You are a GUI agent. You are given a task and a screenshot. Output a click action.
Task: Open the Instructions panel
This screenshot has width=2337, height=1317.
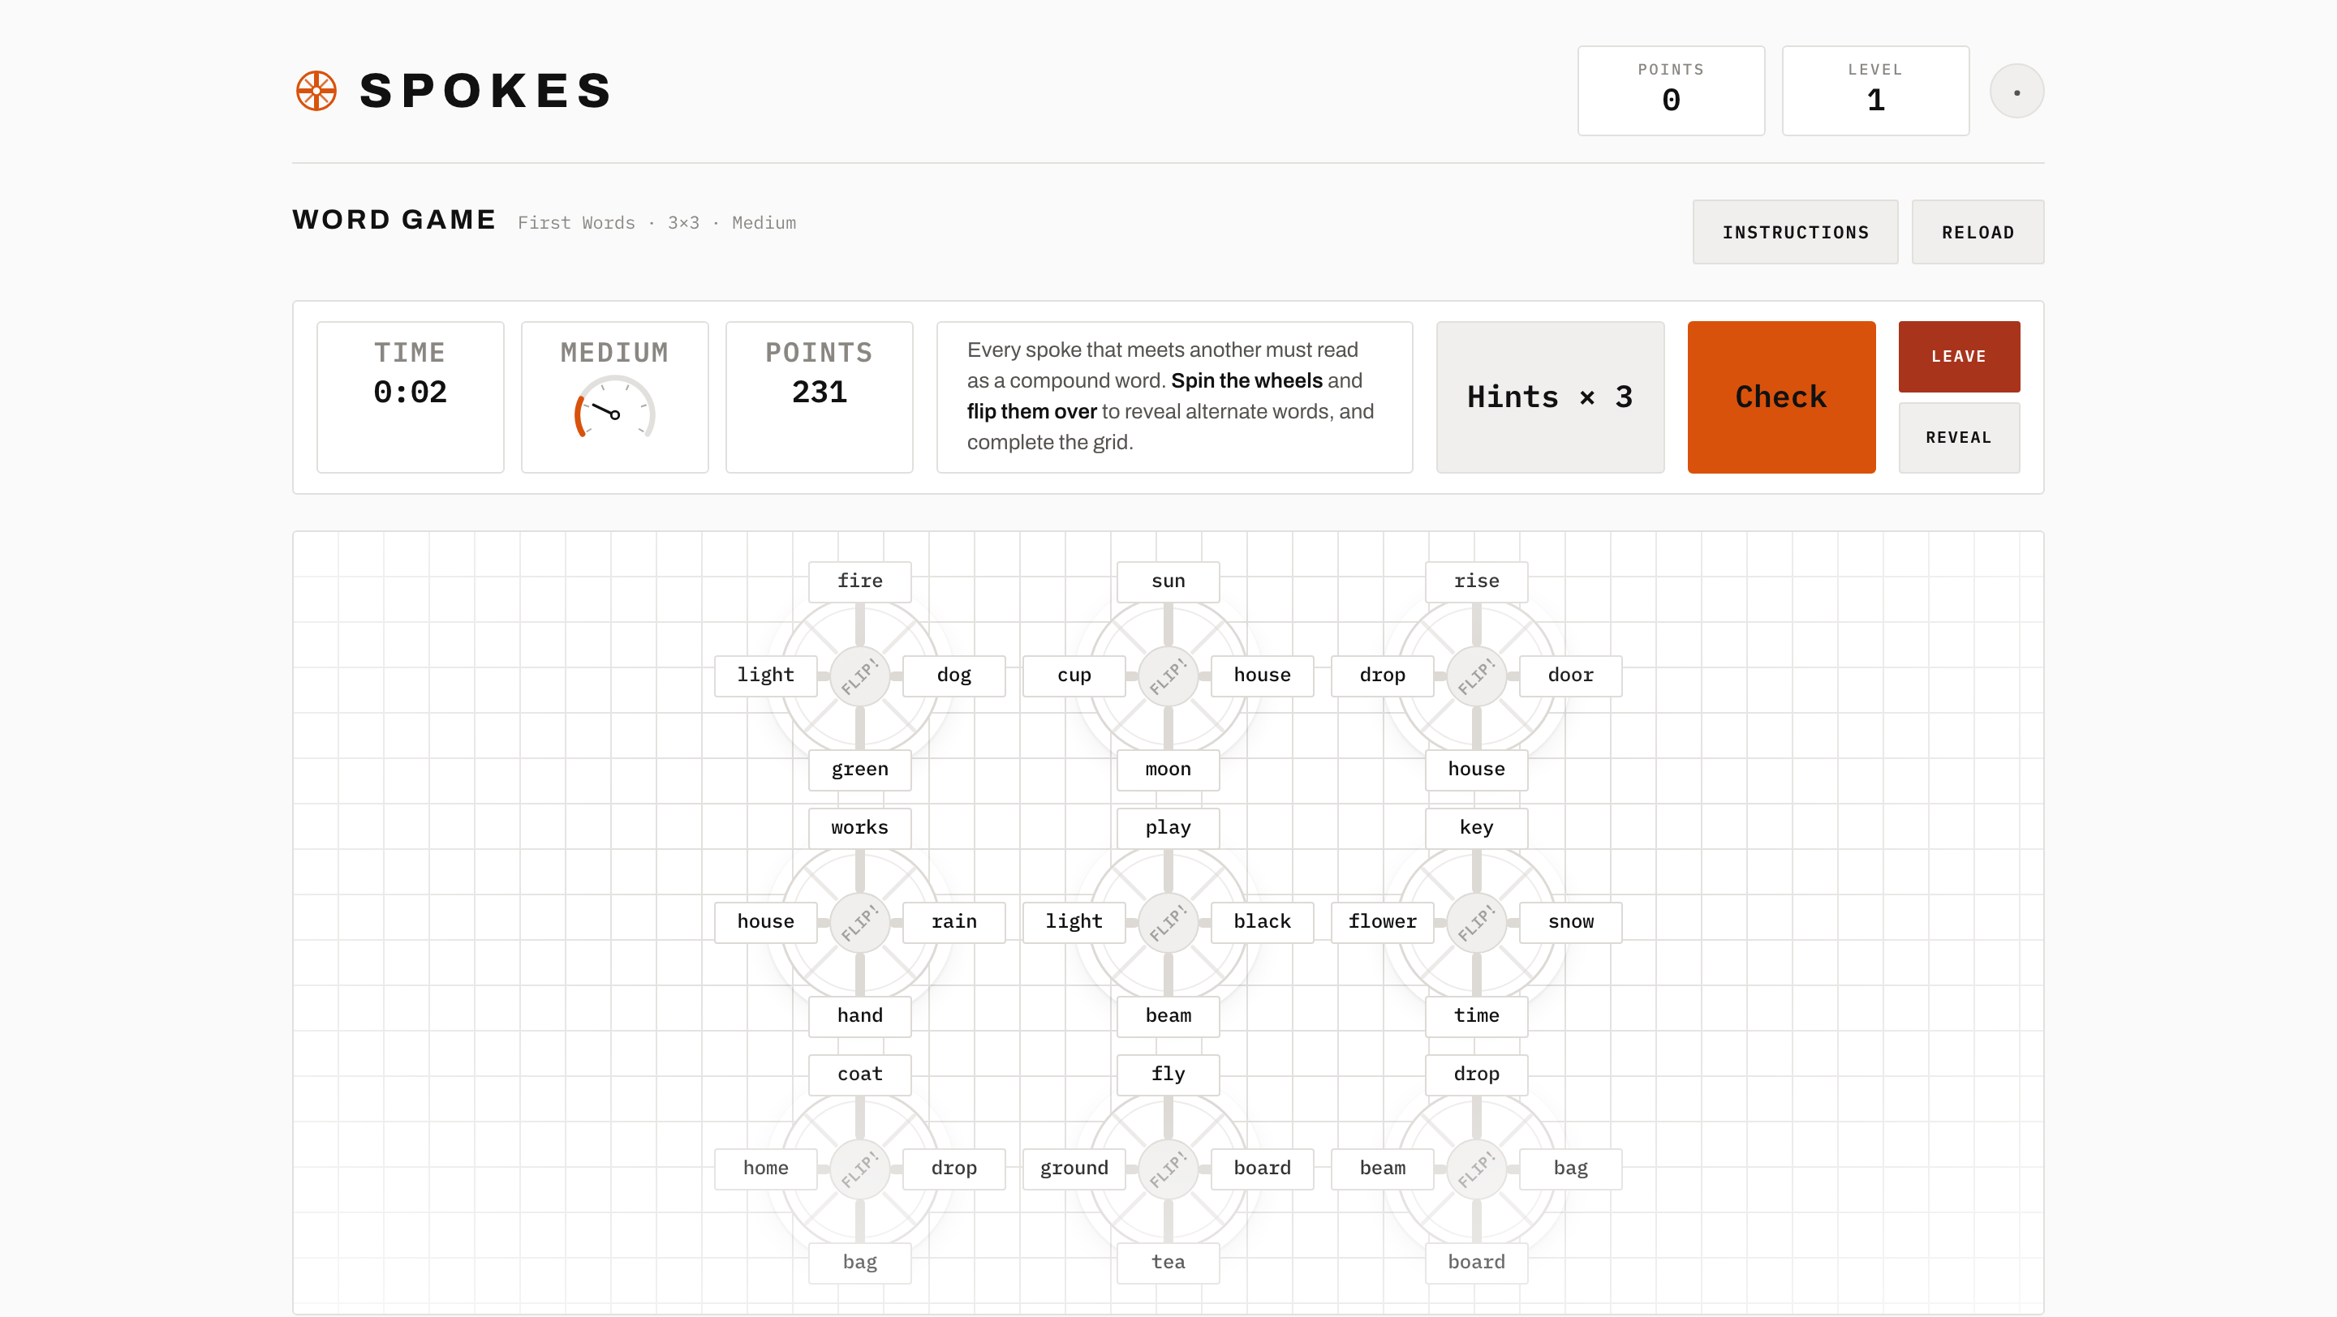pyautogui.click(x=1794, y=232)
